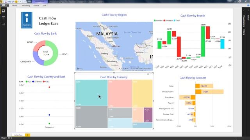Select the CITIBANK legend item in Country and Bank chart

click(x=37, y=82)
